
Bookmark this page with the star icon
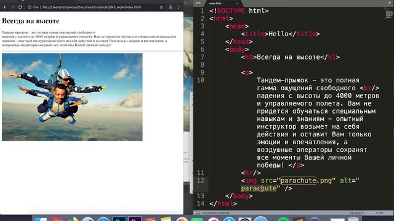[x=161, y=7]
